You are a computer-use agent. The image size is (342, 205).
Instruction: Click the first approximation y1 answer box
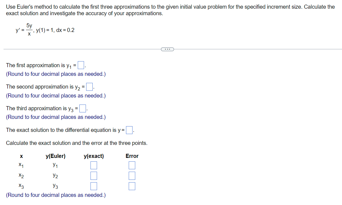[x=80, y=65]
